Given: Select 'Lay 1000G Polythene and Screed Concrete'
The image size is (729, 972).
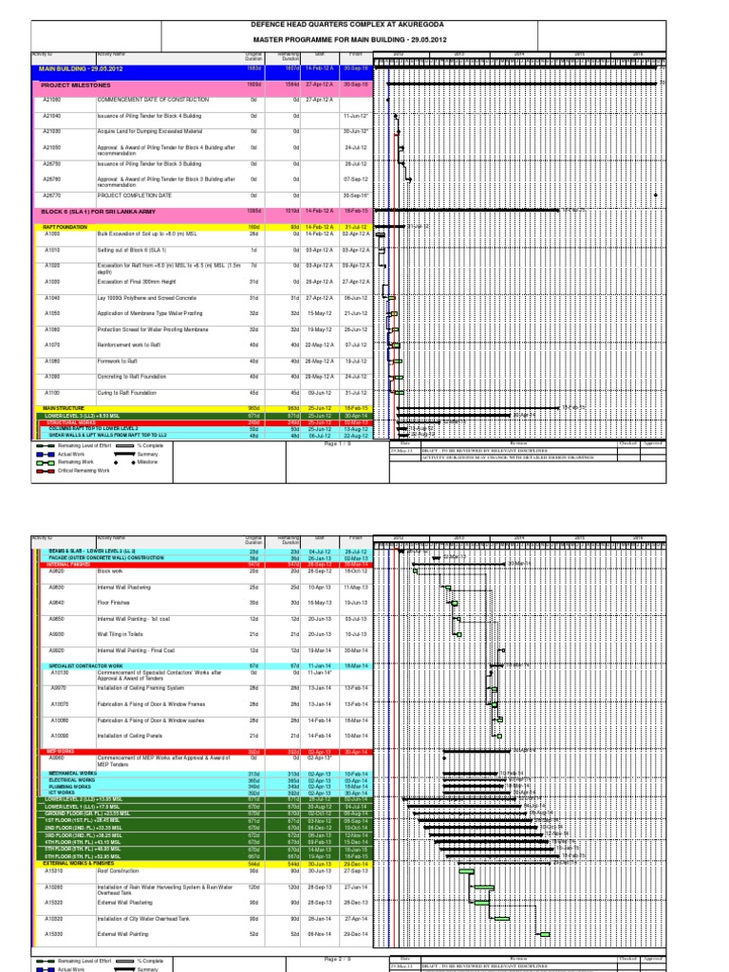Looking at the screenshot, I should click(147, 298).
